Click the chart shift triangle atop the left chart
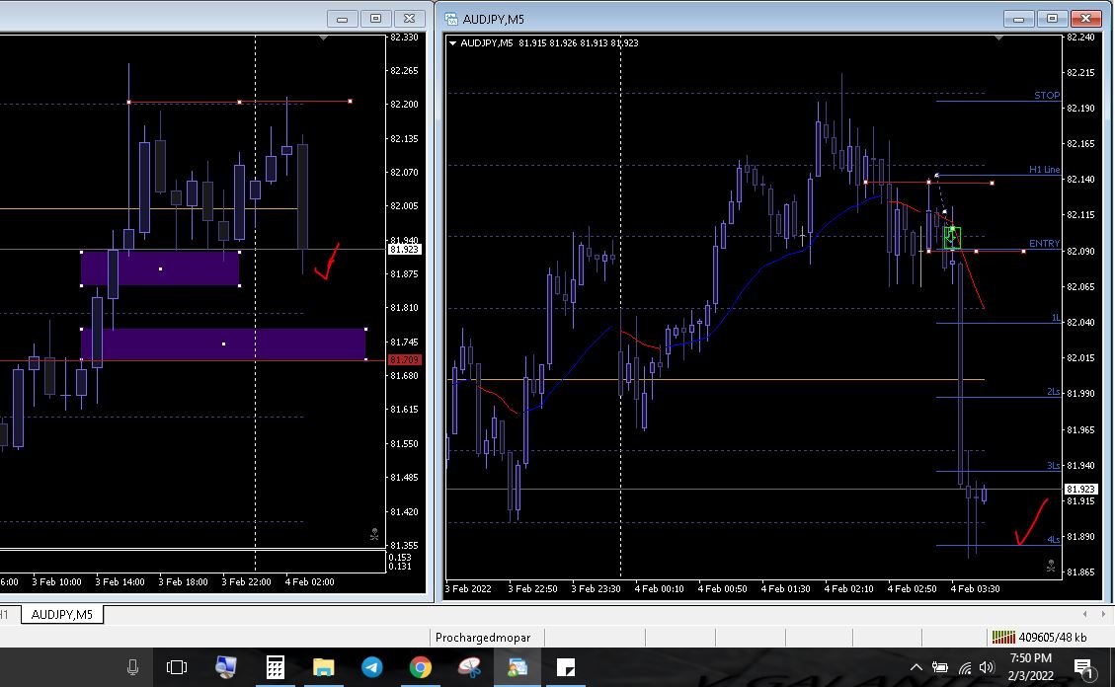The image size is (1115, 687). 324,38
